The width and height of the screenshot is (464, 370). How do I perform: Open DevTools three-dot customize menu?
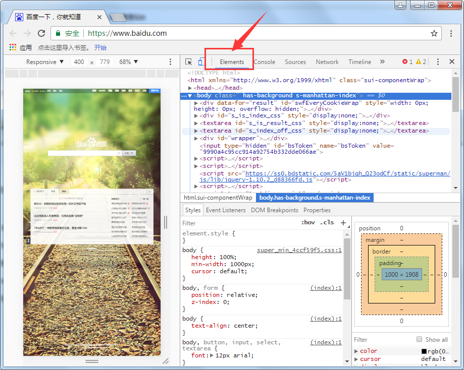point(438,62)
